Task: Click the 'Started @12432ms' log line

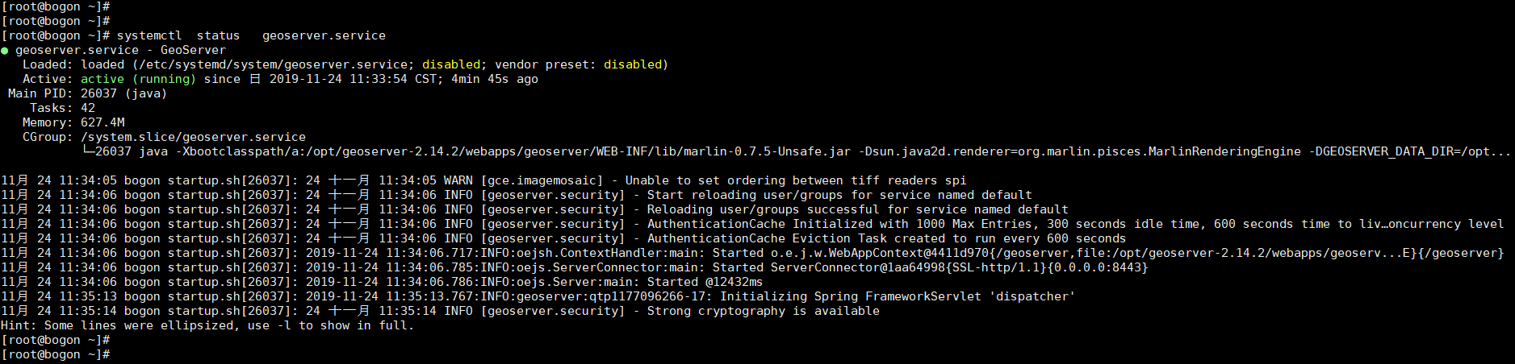Action: [x=382, y=282]
